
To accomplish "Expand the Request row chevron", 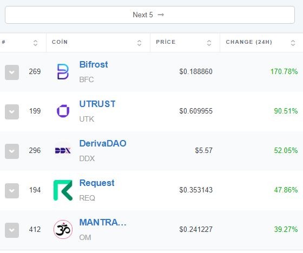I will (12, 191).
